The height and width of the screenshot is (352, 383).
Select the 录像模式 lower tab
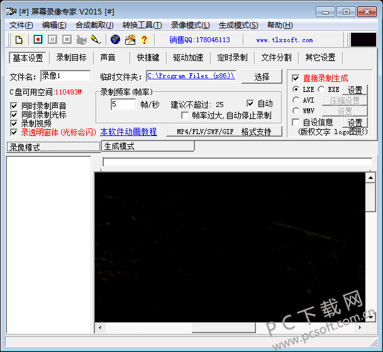53,147
